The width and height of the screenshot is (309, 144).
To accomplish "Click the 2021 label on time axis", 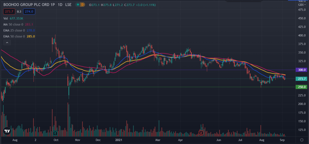I will pyautogui.click(x=119, y=140).
